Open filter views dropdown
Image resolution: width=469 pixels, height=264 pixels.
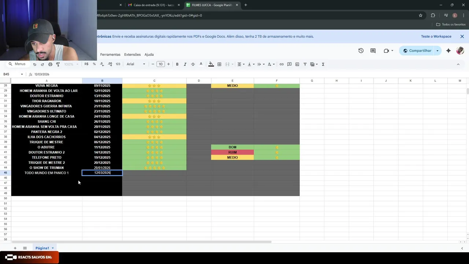click(314, 64)
